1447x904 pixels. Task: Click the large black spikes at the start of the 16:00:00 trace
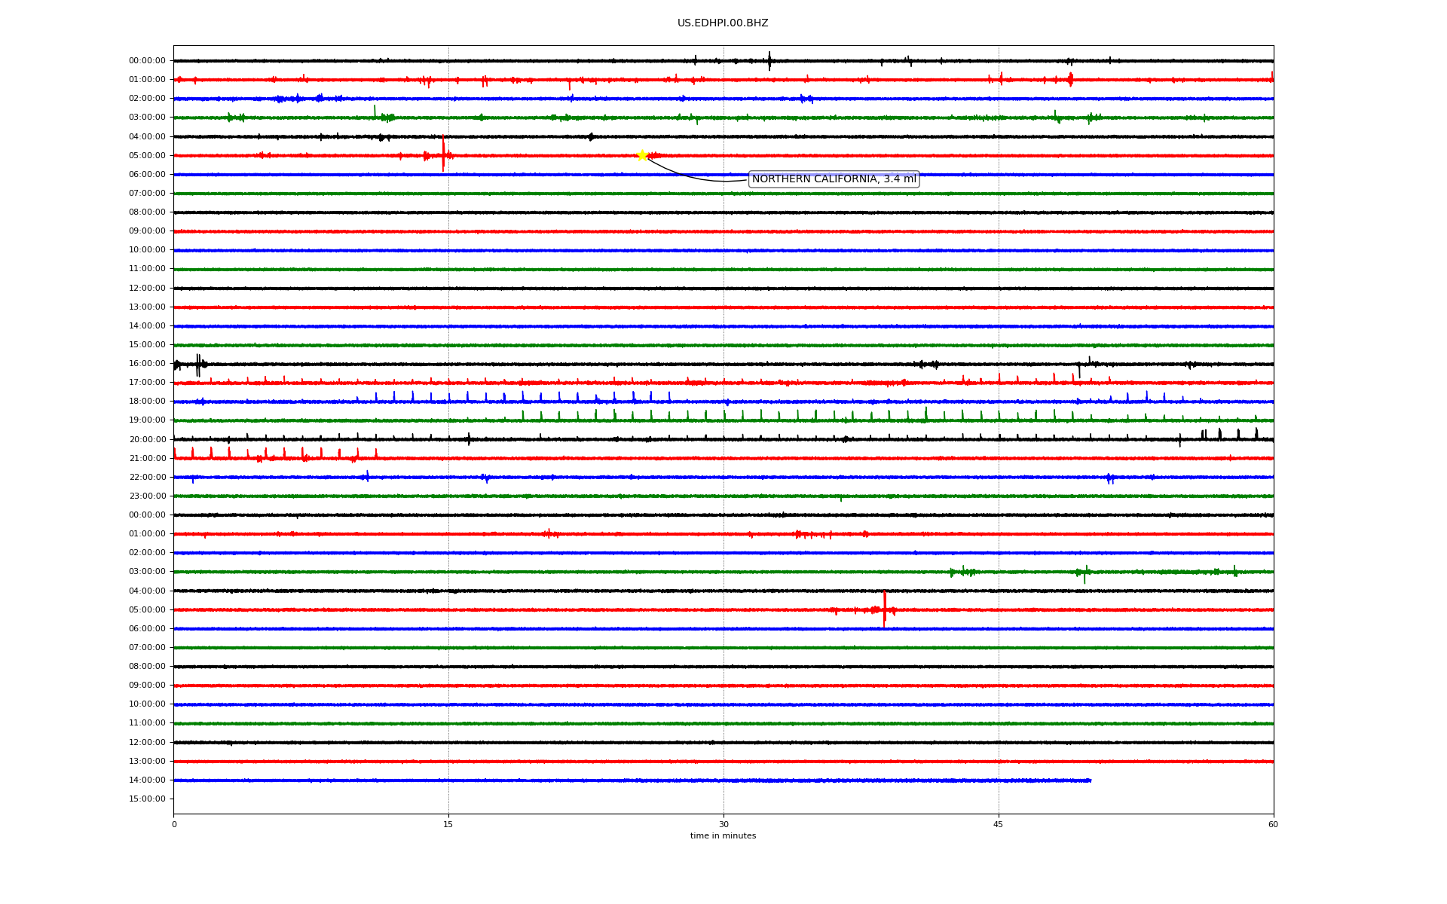(x=198, y=365)
